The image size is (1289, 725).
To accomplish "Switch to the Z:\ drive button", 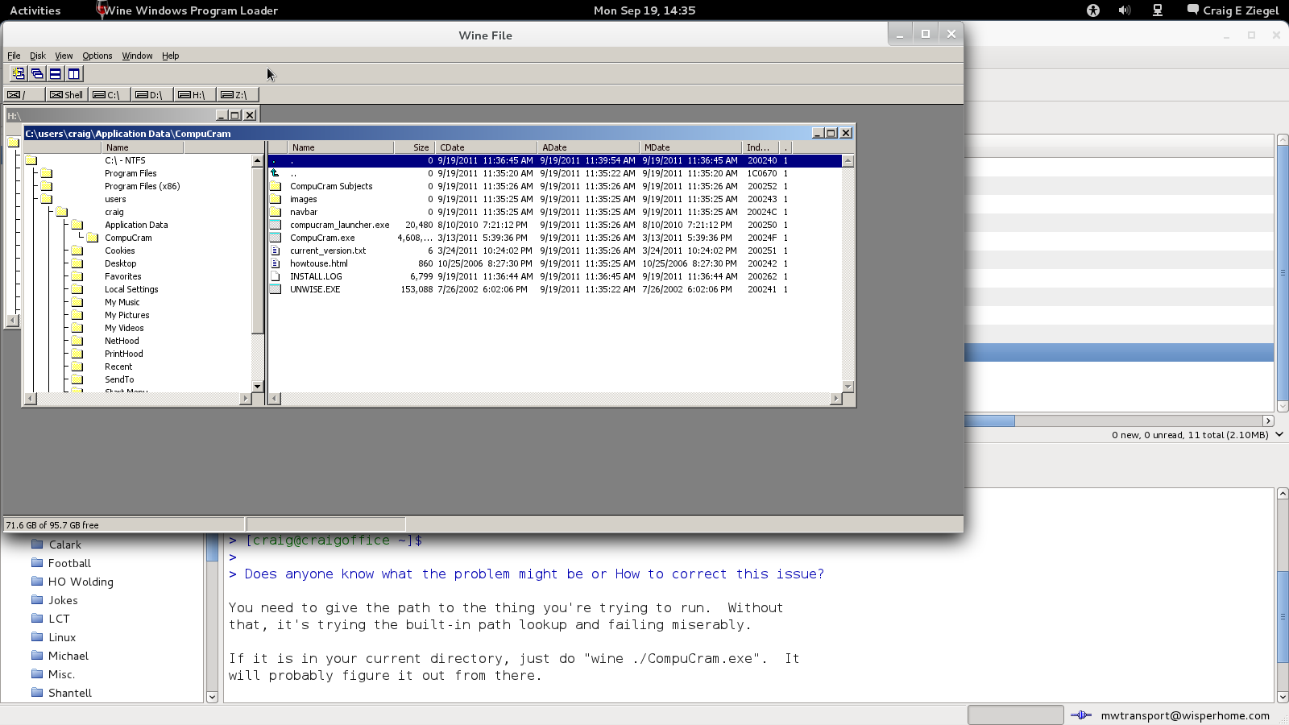I will pyautogui.click(x=236, y=95).
